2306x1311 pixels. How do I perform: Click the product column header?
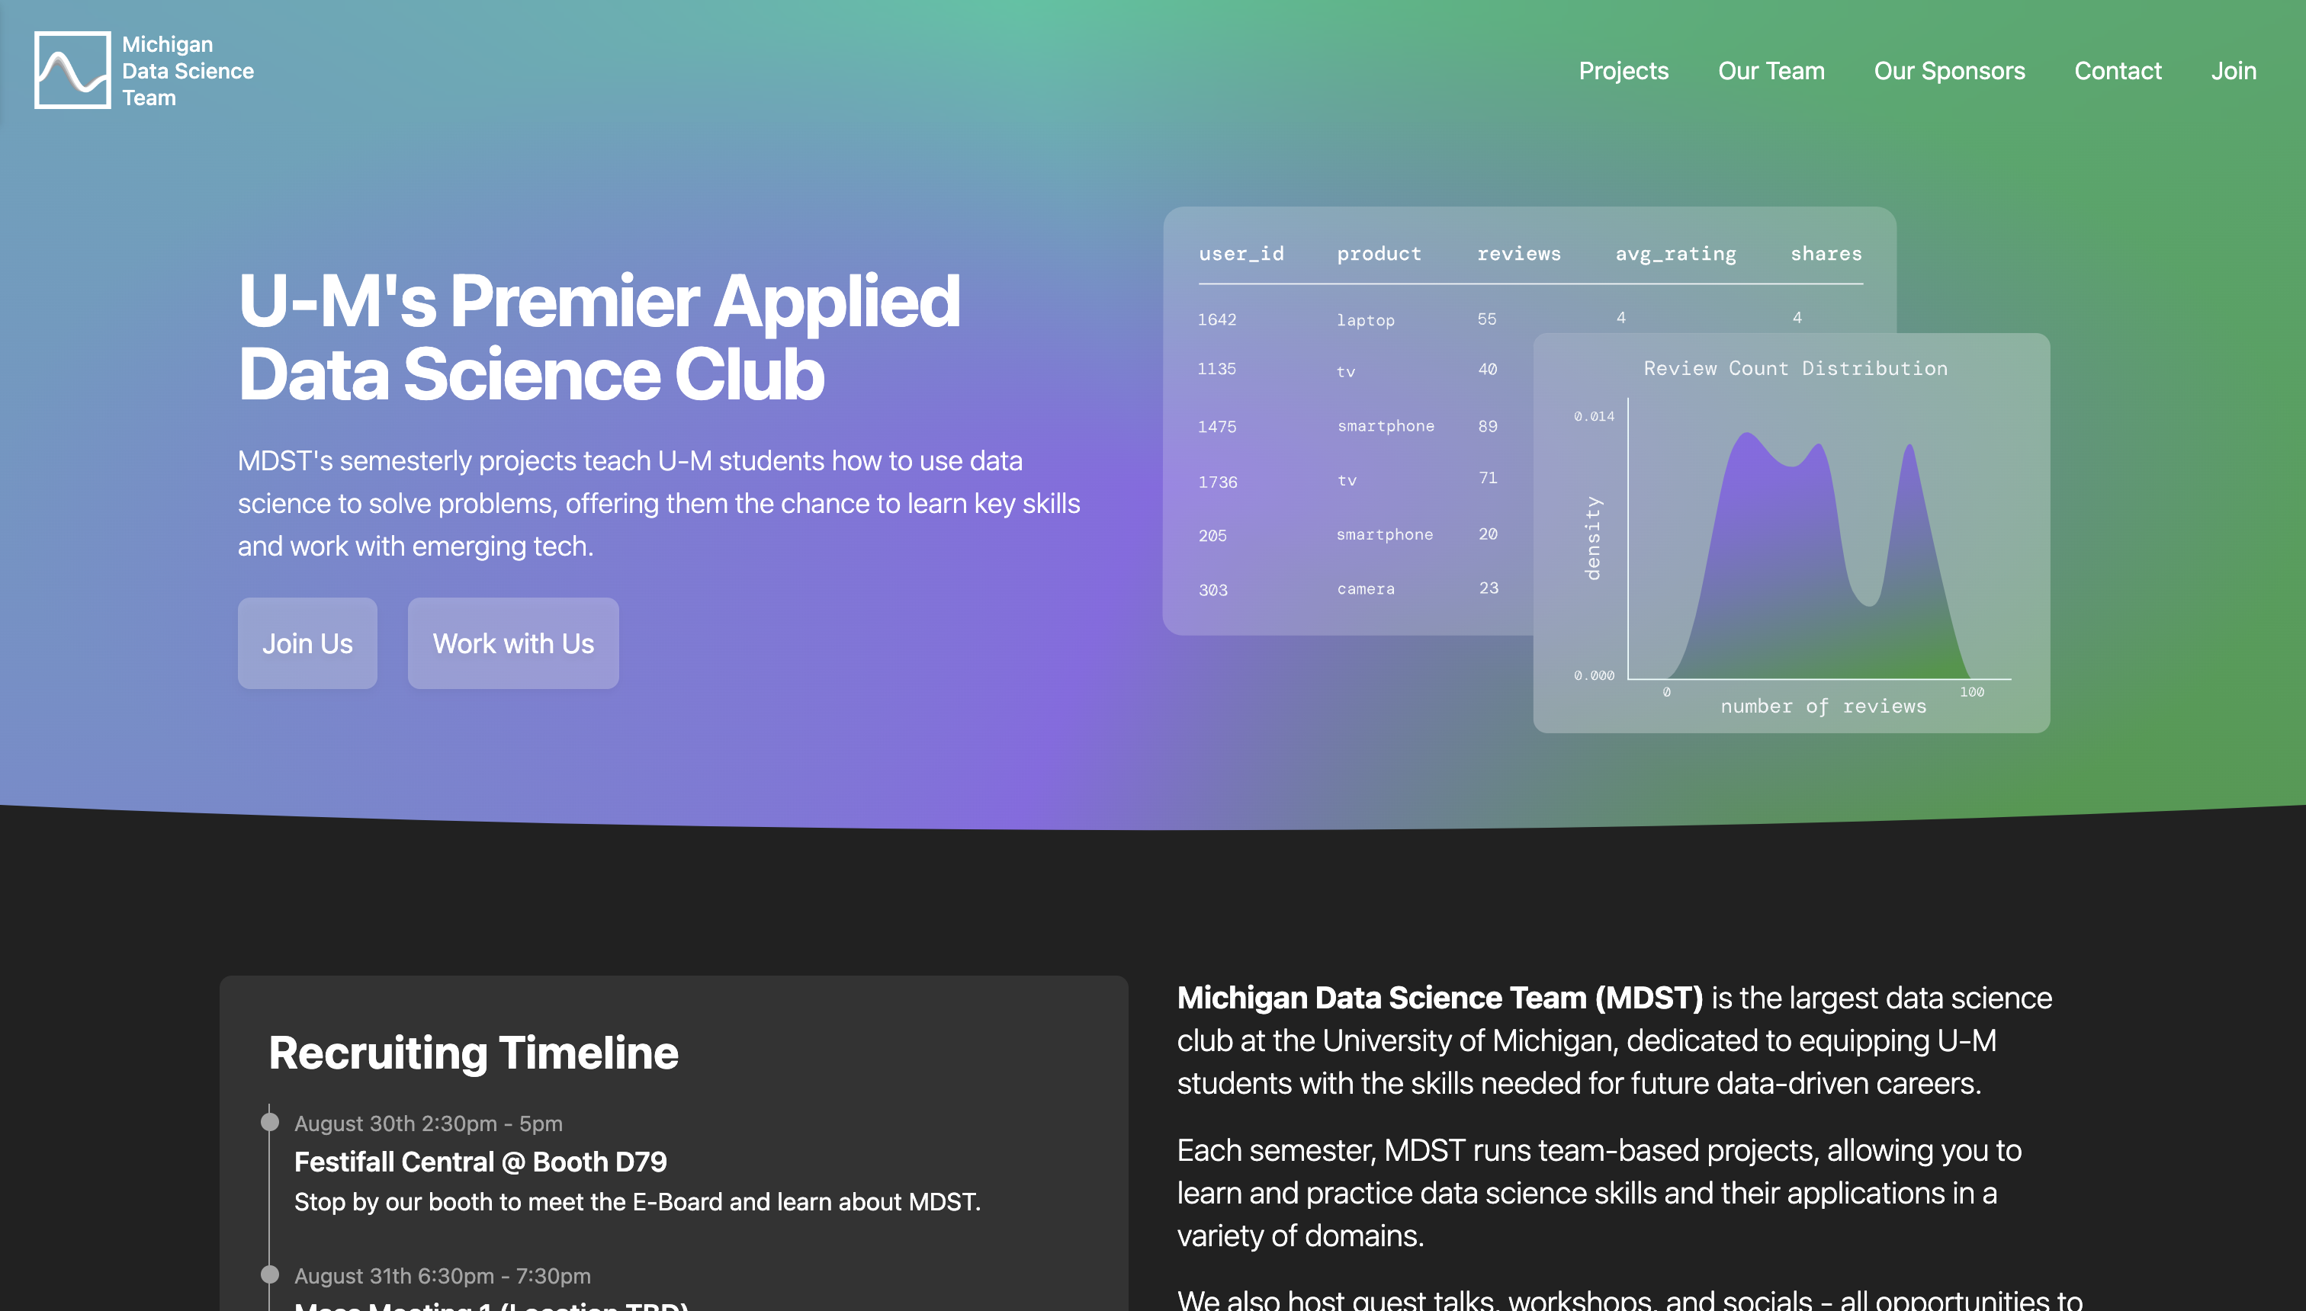[1379, 254]
